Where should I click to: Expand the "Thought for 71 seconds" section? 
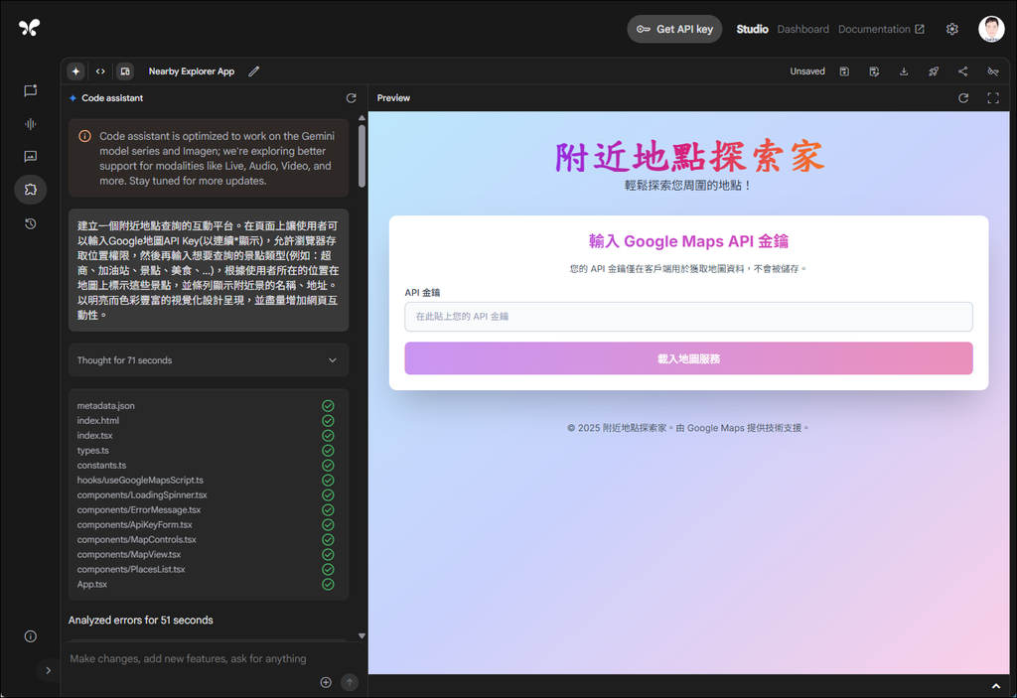pyautogui.click(x=209, y=360)
